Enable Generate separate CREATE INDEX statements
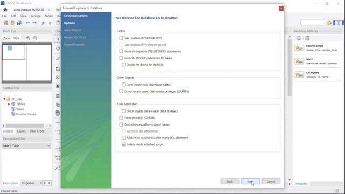 pyautogui.click(x=121, y=51)
